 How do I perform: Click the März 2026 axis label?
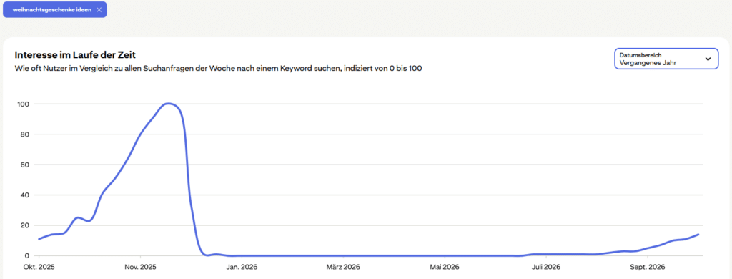(x=343, y=268)
